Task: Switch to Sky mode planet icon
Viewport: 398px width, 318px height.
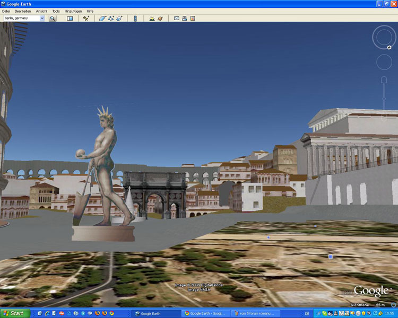Action: [160, 18]
